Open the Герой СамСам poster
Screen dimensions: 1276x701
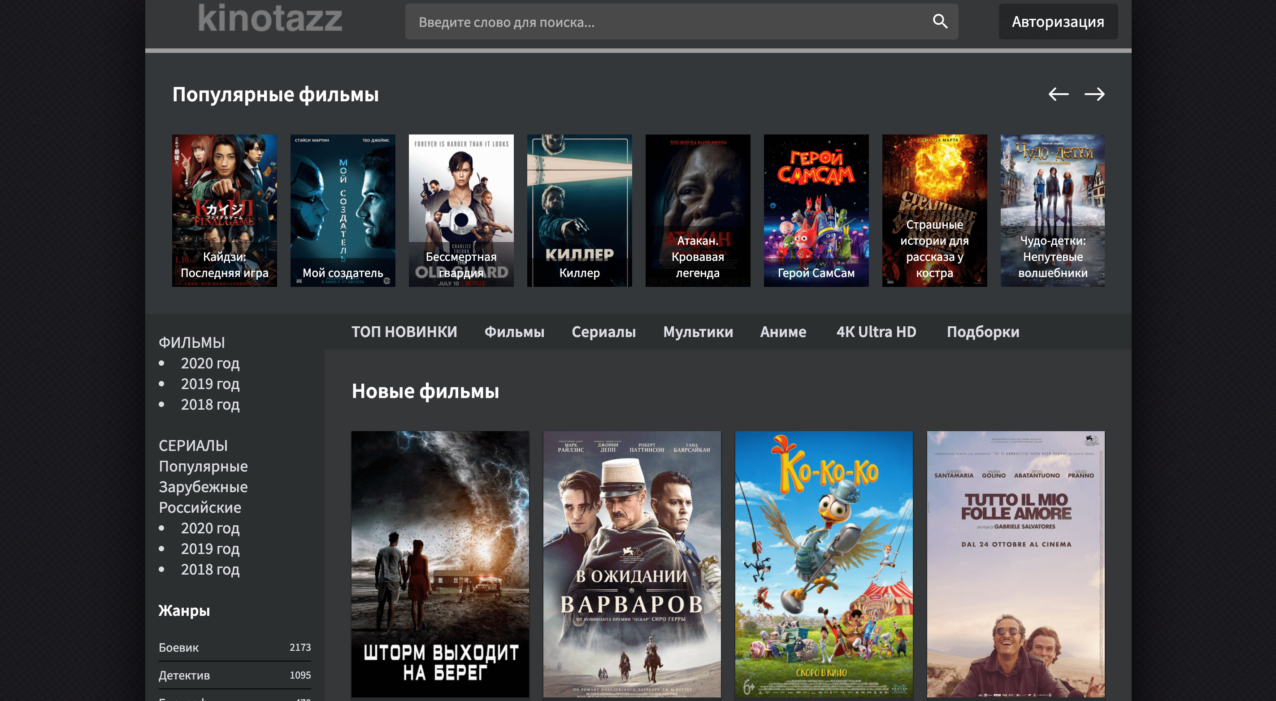pos(816,210)
